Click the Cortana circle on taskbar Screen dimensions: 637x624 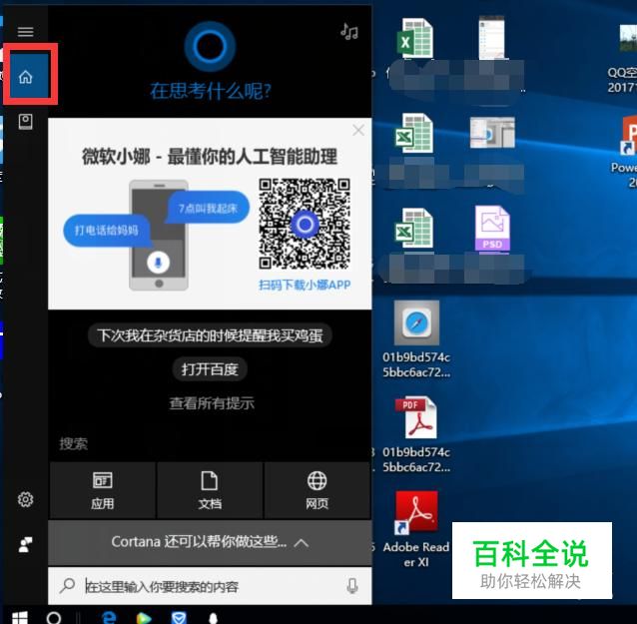54,617
